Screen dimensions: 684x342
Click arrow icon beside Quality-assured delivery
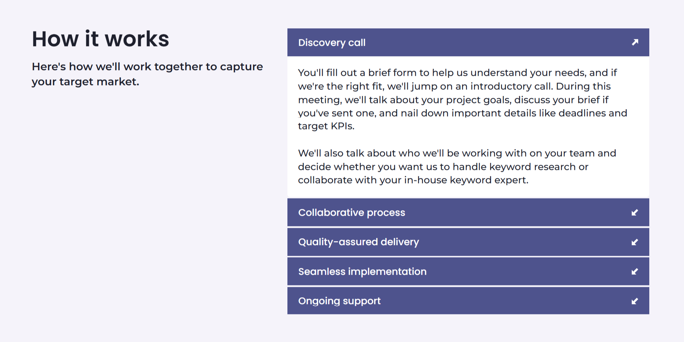635,242
